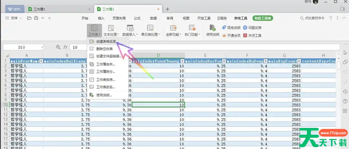The width and height of the screenshot is (349, 149).
Task: Expand the Name Box dropdown showing D10
Action: (42, 47)
